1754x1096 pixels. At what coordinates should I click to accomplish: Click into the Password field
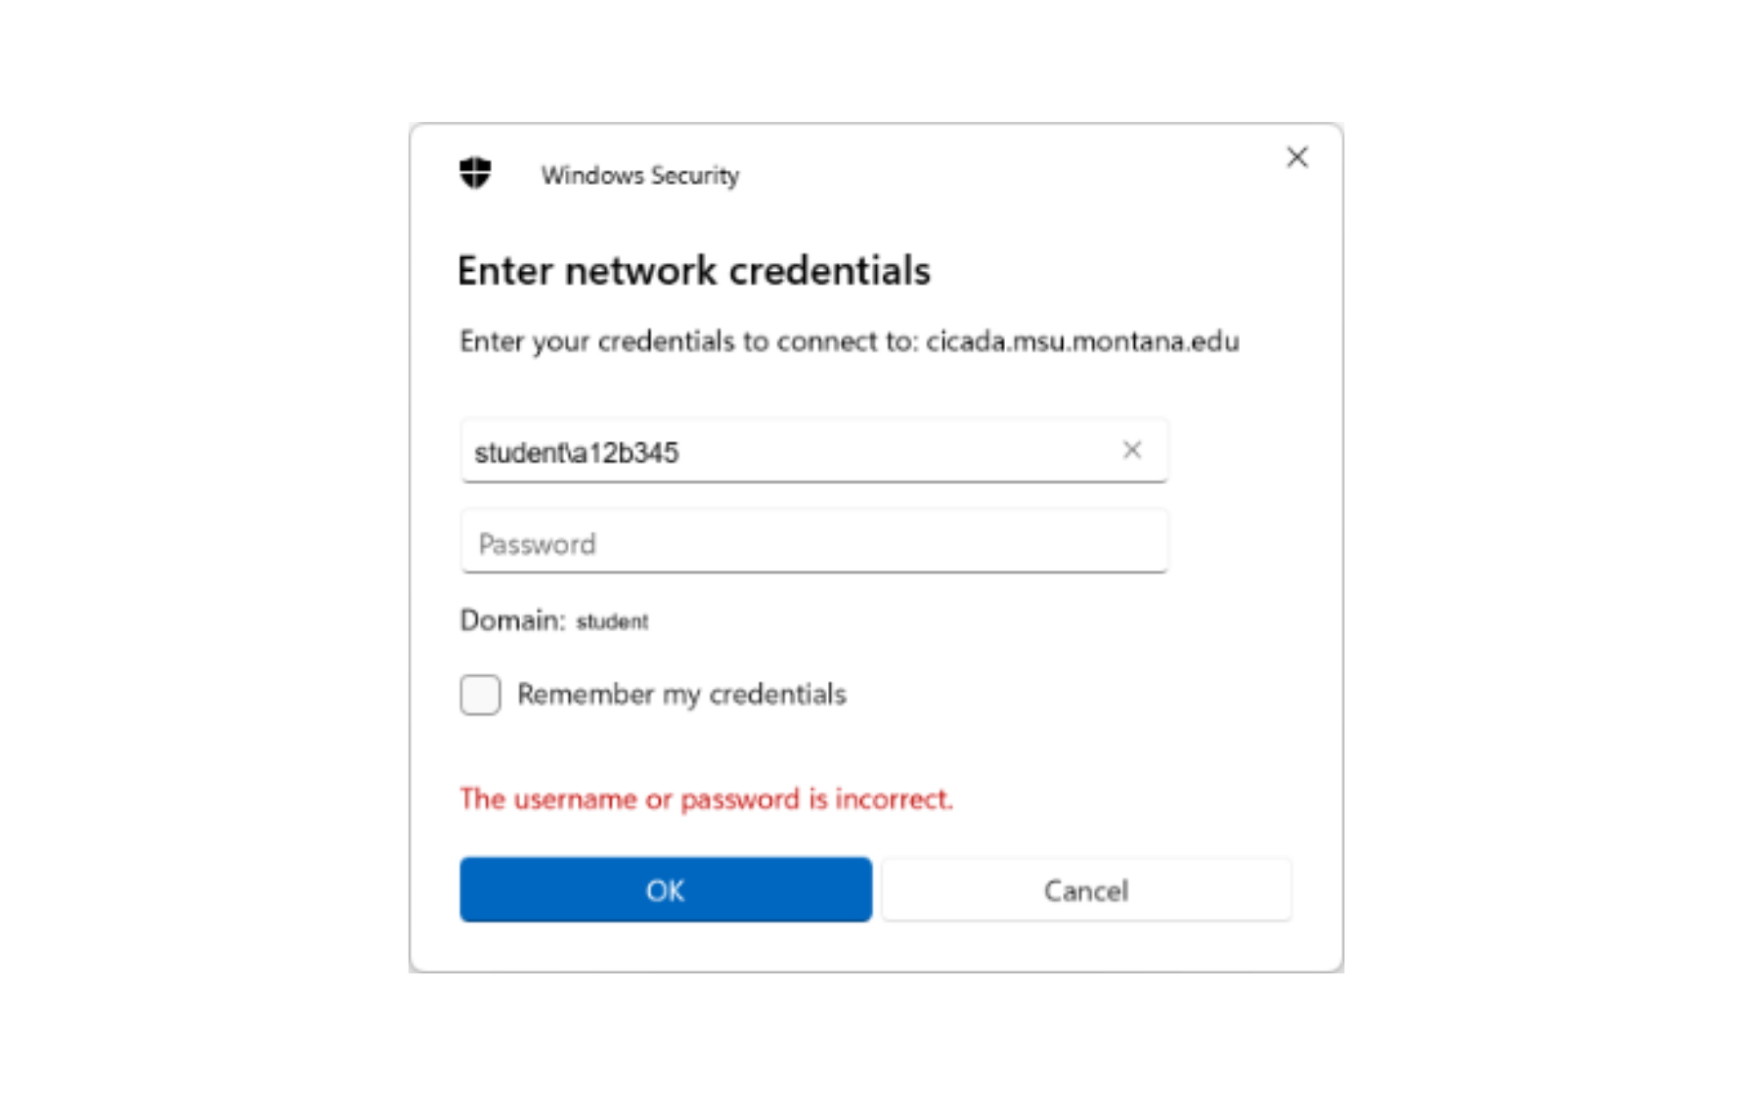814,543
